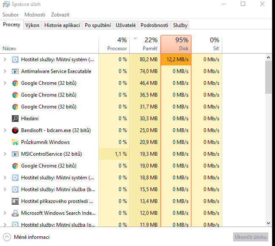
Task: Collapse view with Méně informací arrow
Action: (x=7, y=237)
